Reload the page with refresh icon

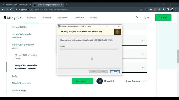(x=11, y=9)
